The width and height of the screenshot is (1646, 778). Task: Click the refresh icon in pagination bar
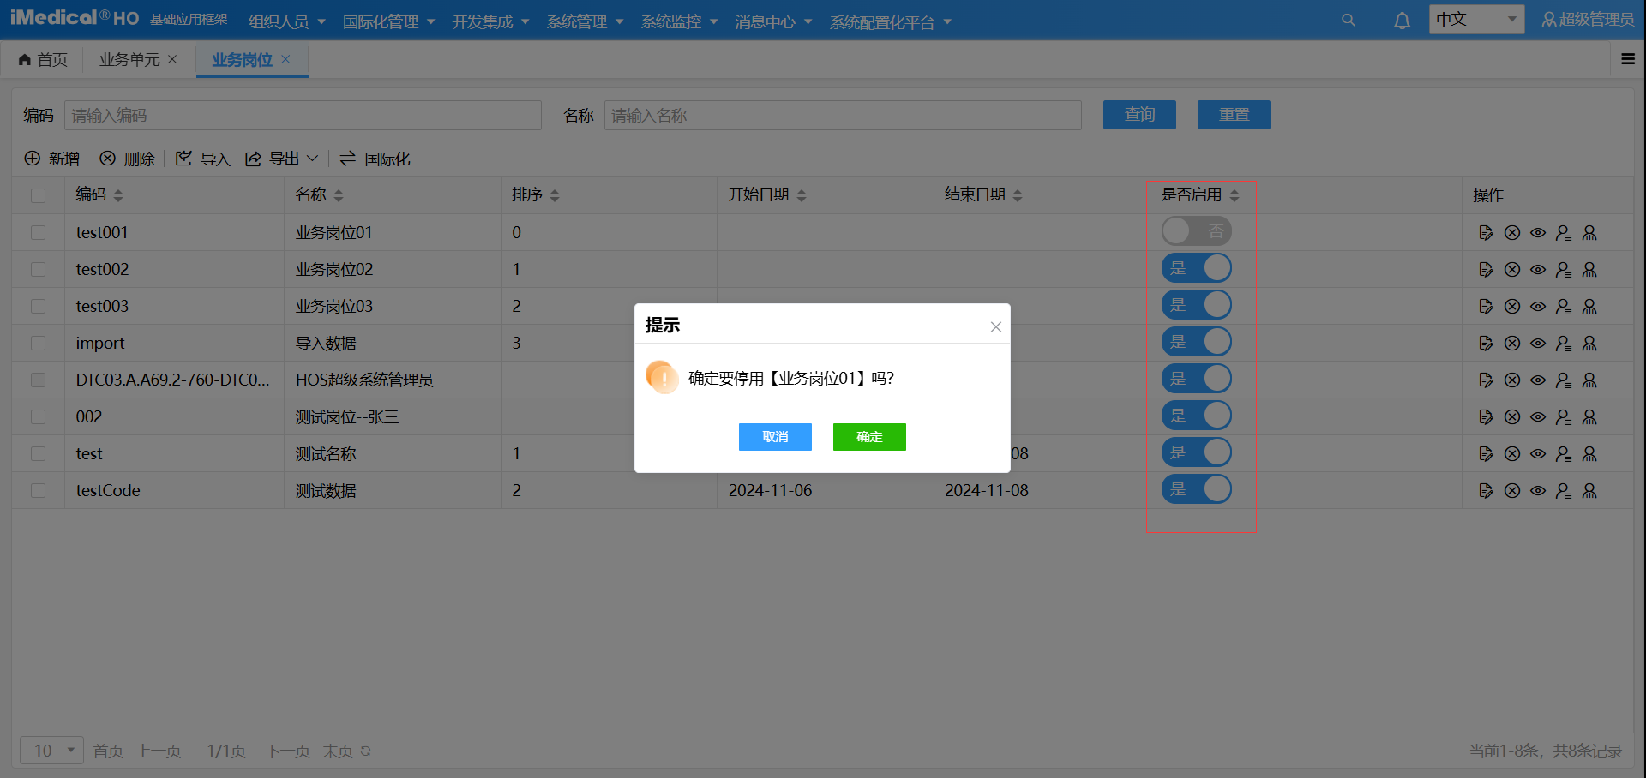tap(366, 751)
